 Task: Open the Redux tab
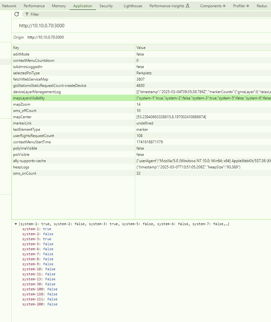262,6
